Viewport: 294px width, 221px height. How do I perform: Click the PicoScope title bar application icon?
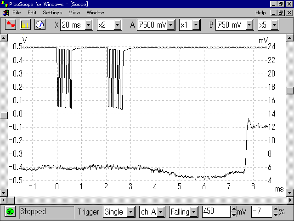[4, 4]
